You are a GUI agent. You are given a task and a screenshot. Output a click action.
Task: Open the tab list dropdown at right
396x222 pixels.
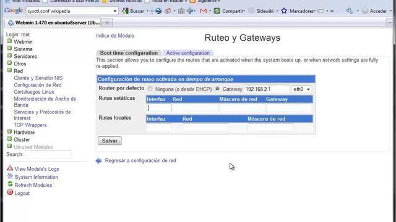click(390, 23)
